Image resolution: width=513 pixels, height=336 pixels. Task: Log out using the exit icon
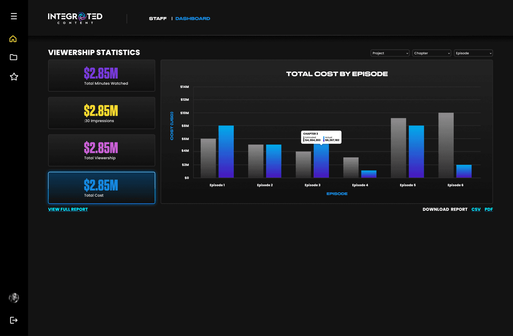[x=14, y=320]
